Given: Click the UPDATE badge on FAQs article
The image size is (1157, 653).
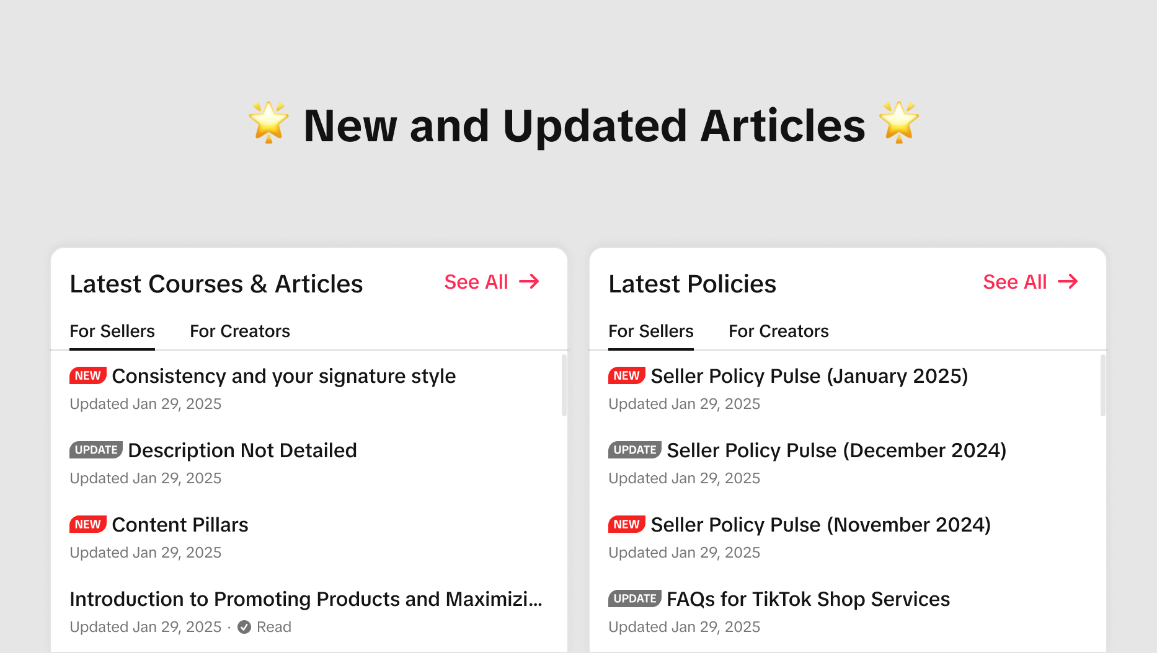Looking at the screenshot, I should point(634,598).
